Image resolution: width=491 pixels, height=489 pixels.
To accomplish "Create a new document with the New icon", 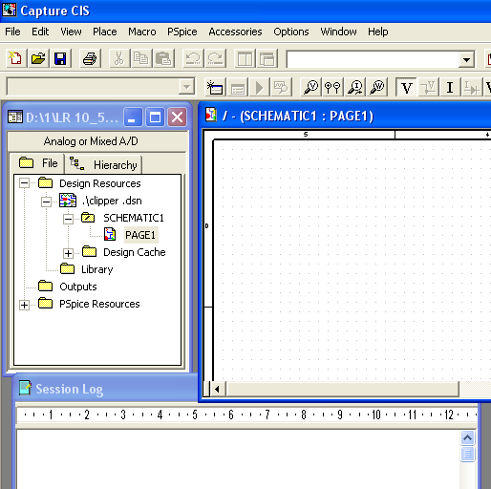I will tap(15, 58).
